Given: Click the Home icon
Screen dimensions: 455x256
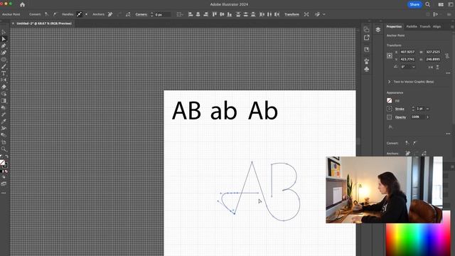Looking at the screenshot, I should (x=22, y=4).
